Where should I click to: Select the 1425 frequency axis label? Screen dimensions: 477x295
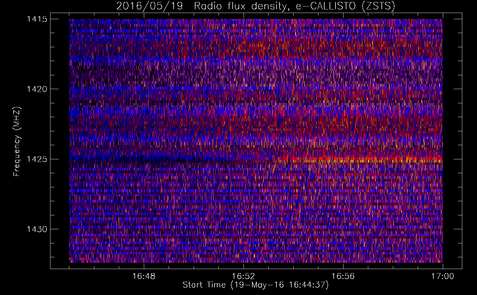37,159
